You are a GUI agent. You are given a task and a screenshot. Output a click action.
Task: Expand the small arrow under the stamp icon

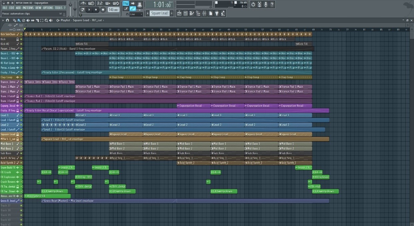click(x=140, y=10)
